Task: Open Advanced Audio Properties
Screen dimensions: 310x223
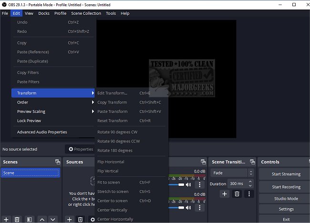Action: [x=53, y=132]
